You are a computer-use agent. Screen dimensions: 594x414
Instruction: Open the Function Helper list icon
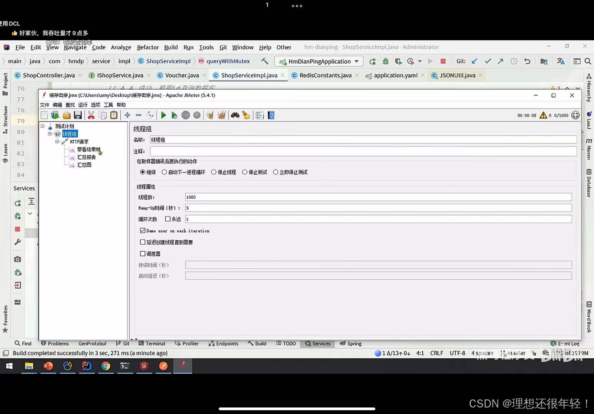point(259,115)
